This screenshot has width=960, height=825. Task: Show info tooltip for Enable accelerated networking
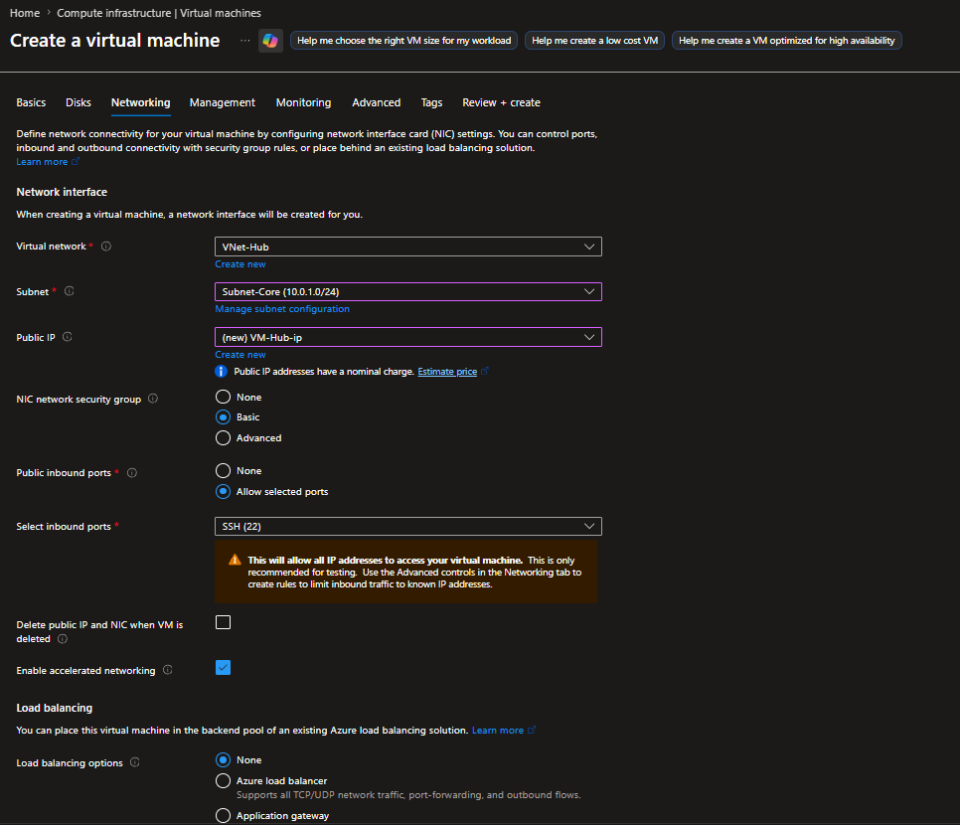click(x=168, y=670)
